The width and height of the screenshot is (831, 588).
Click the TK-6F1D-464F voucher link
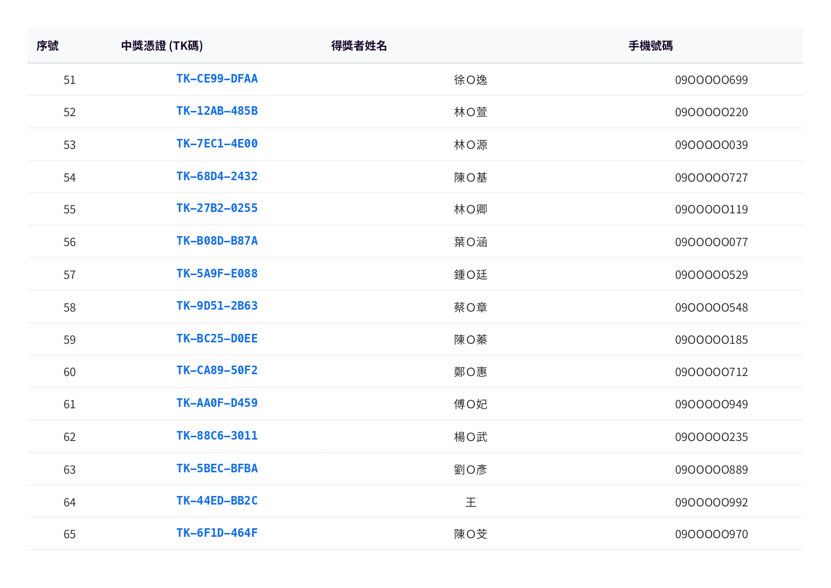pos(217,533)
